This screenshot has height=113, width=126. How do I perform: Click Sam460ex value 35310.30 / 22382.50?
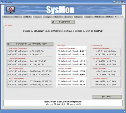[41, 85]
